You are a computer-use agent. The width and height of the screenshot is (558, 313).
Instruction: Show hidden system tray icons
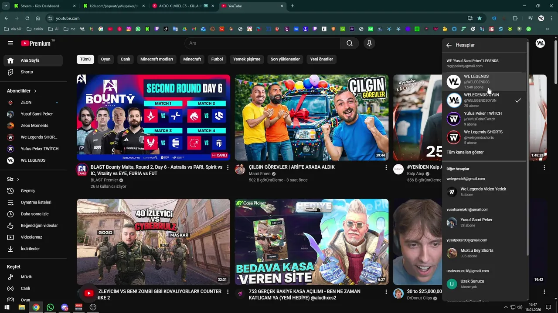pos(506,307)
